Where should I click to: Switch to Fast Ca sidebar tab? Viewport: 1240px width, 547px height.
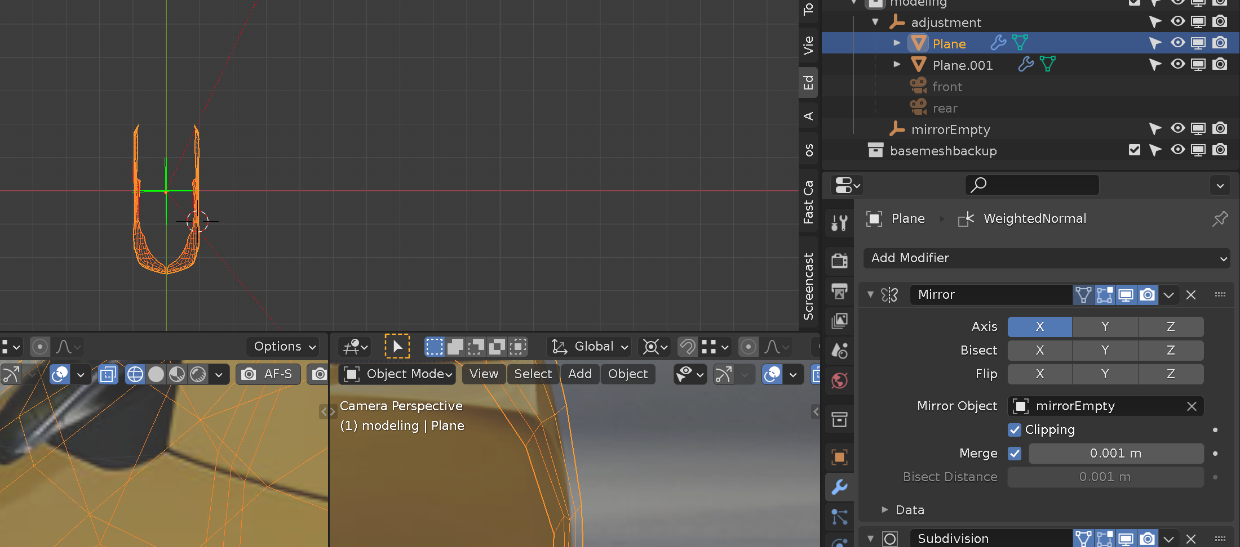808,202
